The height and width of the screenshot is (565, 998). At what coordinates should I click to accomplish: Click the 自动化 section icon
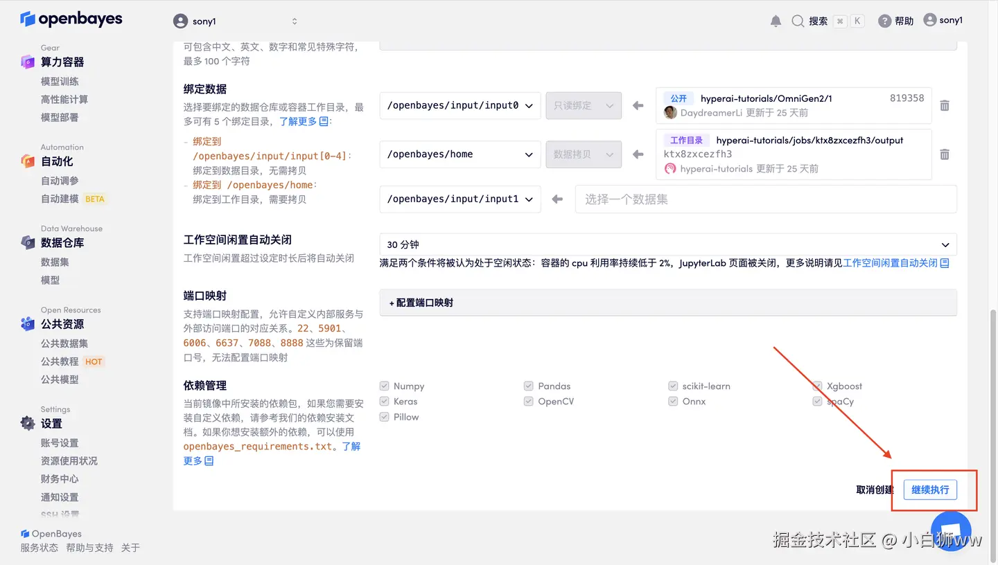[x=28, y=161]
